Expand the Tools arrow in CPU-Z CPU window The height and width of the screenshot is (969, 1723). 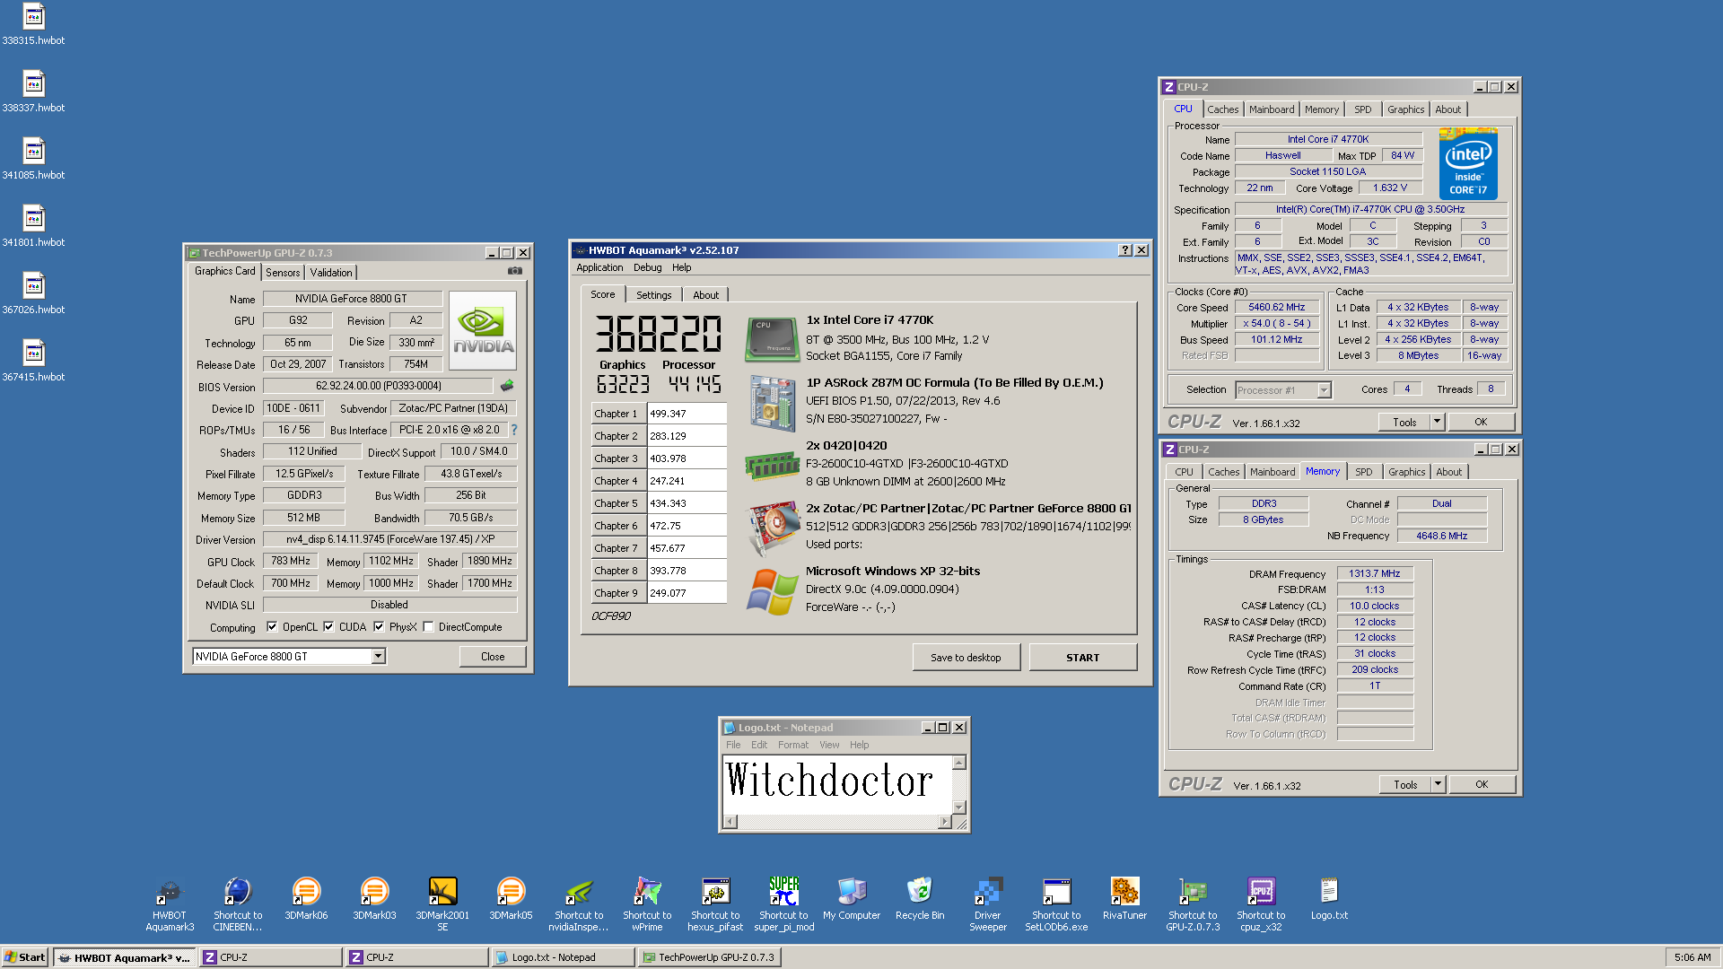click(x=1437, y=421)
